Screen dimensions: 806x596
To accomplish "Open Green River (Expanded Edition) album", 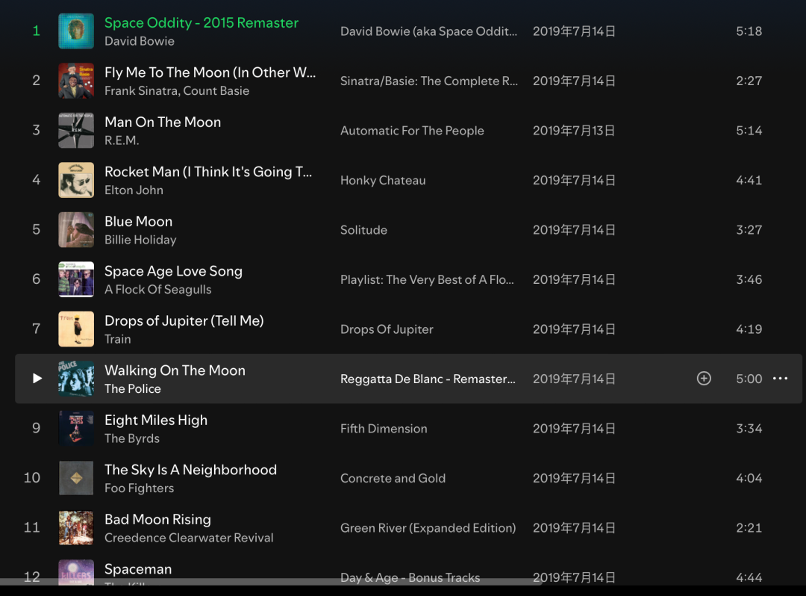I will (x=428, y=528).
